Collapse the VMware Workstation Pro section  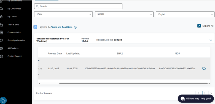(x=211, y=40)
